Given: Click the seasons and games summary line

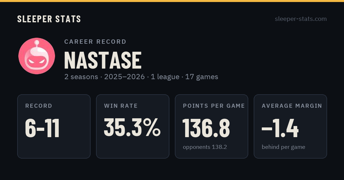Looking at the screenshot, I should point(141,77).
